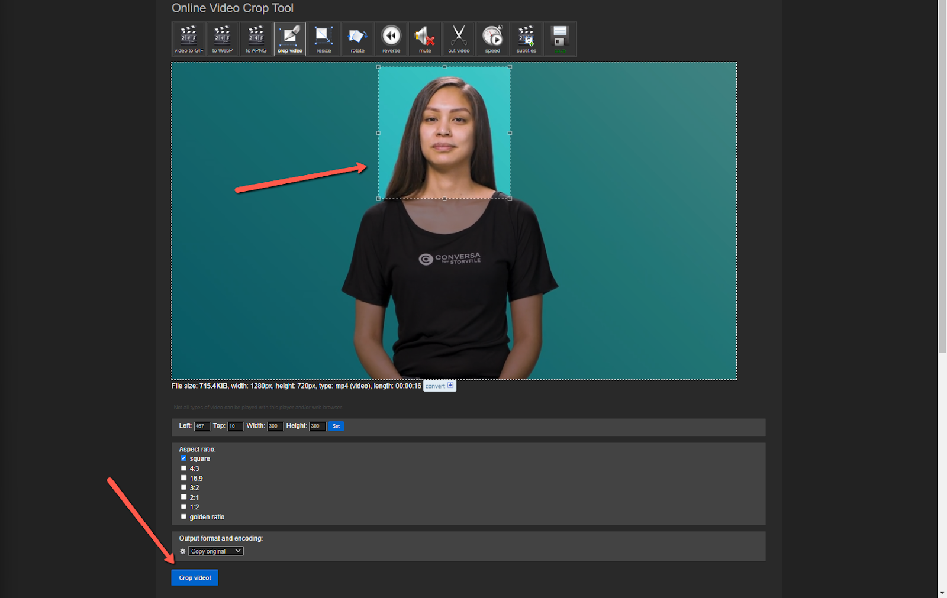Image resolution: width=947 pixels, height=598 pixels.
Task: Enable the 2:1 aspect ratio checkbox
Action: [183, 497]
